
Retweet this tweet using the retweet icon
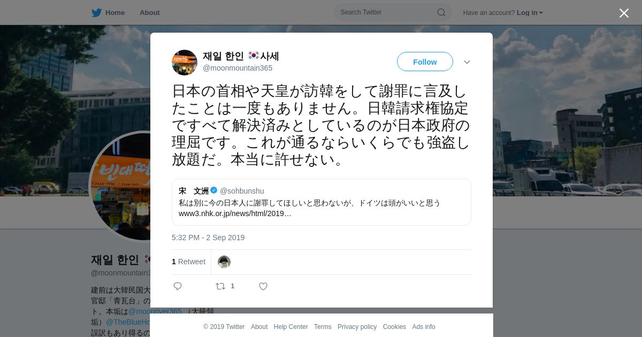220,286
